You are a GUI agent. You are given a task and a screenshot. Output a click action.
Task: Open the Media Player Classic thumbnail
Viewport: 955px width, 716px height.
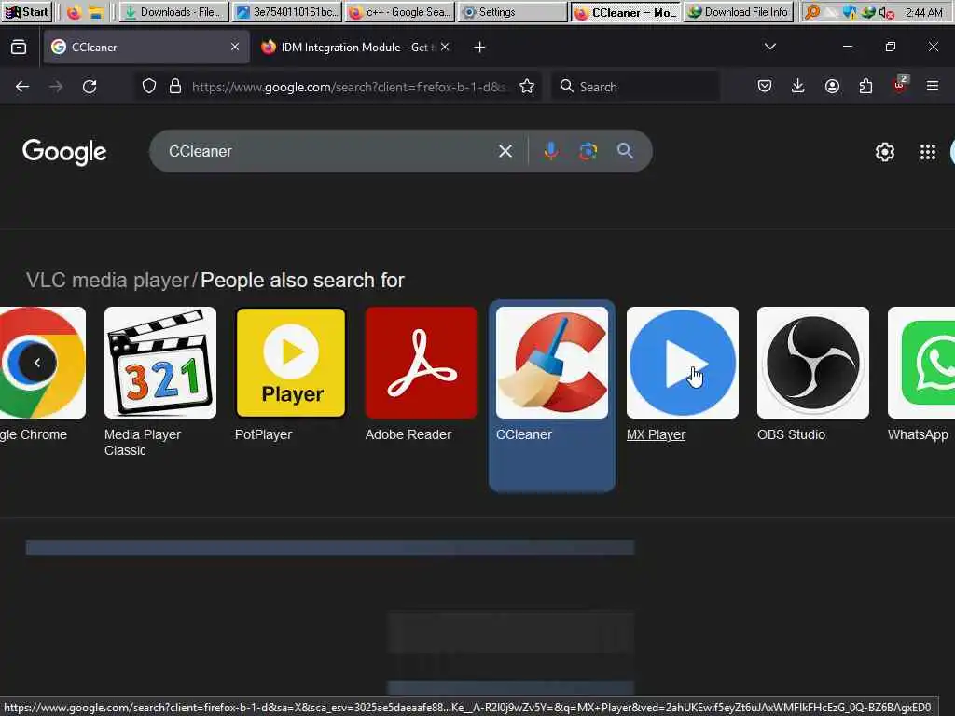160,363
